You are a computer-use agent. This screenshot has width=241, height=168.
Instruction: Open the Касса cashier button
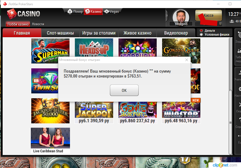(209, 15)
